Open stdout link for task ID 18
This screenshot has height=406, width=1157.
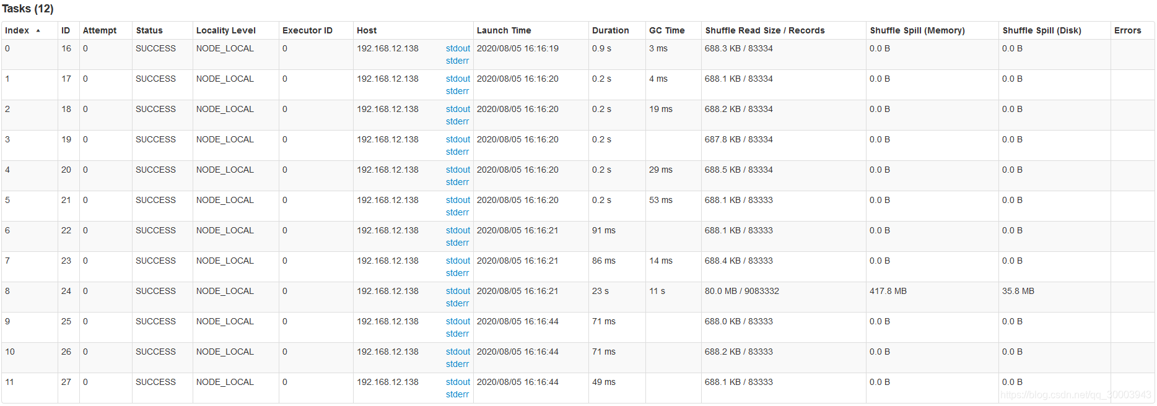tap(458, 109)
